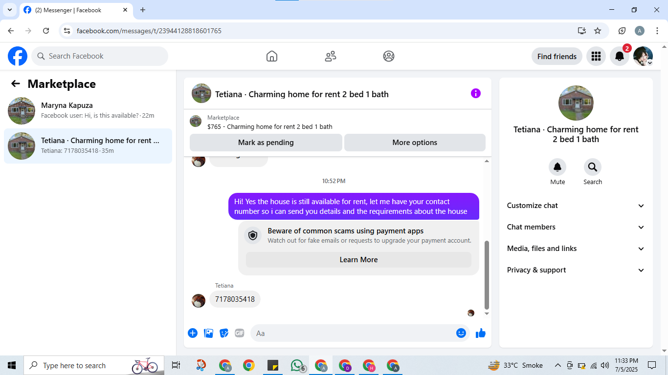Mute this chat using bell icon
Viewport: 668px width, 375px height.
(x=557, y=167)
